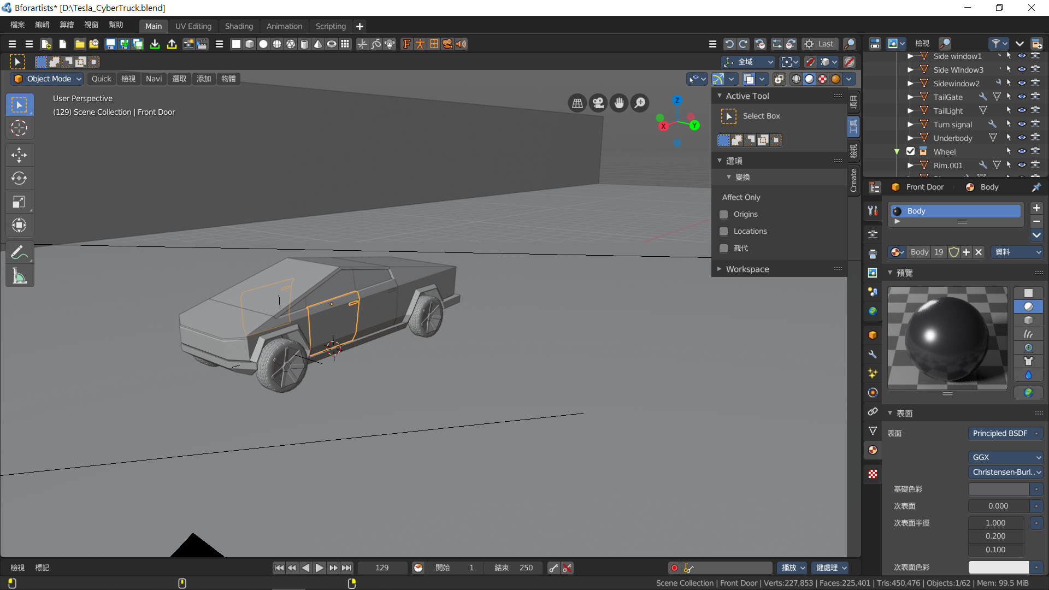
Task: Open the Modifier properties wrench tab
Action: pyautogui.click(x=873, y=355)
